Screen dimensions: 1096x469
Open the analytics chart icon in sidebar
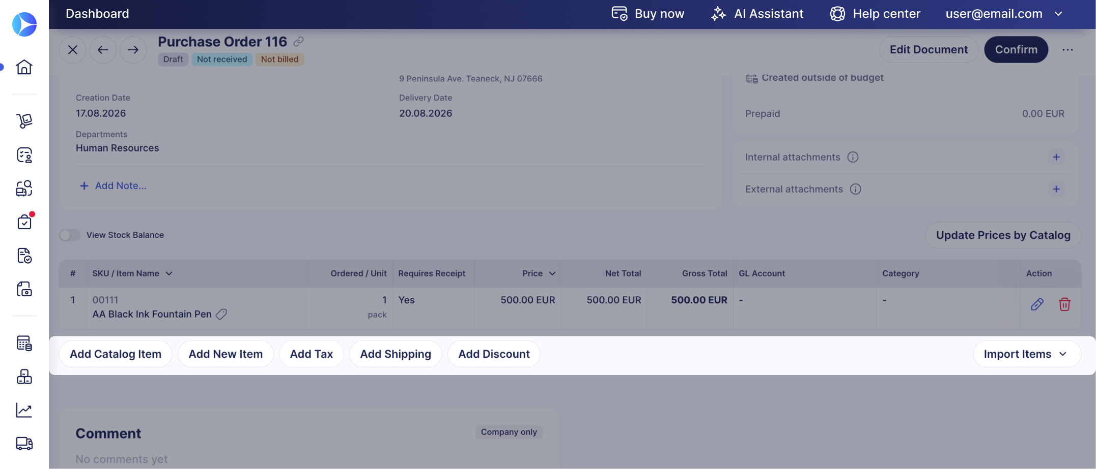pyautogui.click(x=24, y=410)
